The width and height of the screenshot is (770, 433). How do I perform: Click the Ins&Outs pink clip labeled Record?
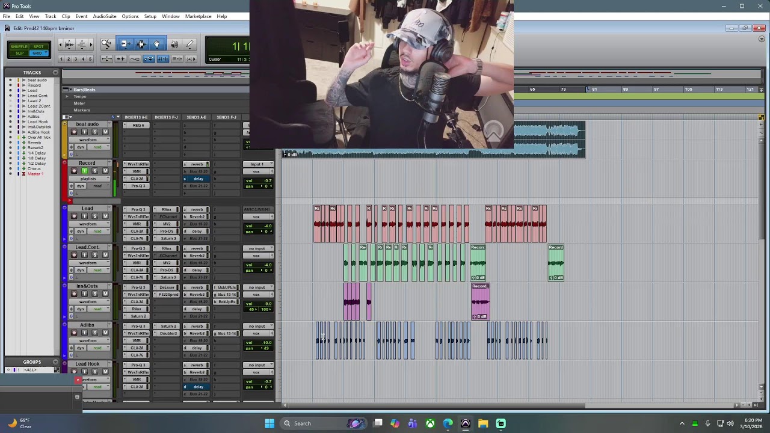click(480, 301)
